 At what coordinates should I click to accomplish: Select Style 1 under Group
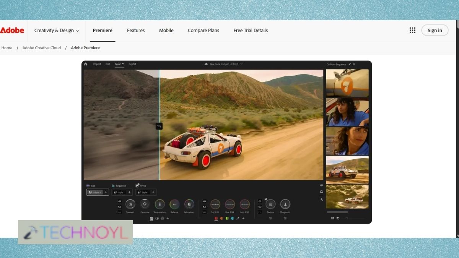tap(143, 192)
